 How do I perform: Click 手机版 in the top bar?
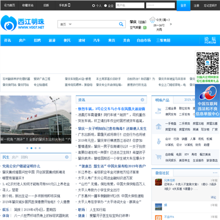pyautogui.click(x=63, y=5)
